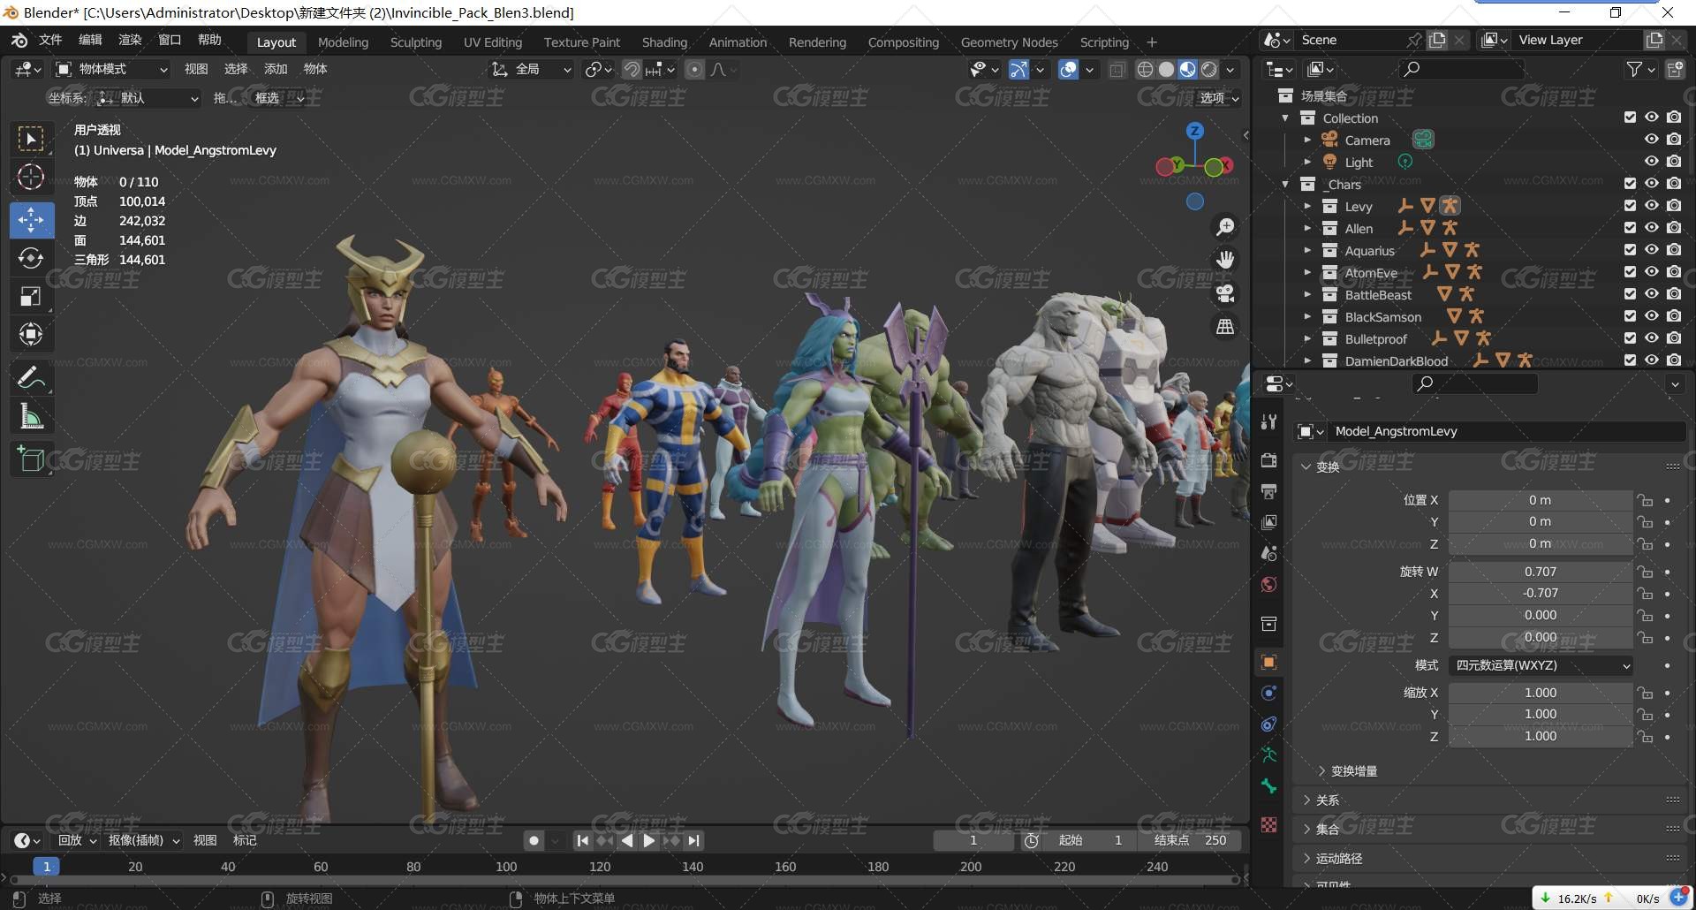
Task: Hide Light in viewport
Action: click(x=1651, y=161)
